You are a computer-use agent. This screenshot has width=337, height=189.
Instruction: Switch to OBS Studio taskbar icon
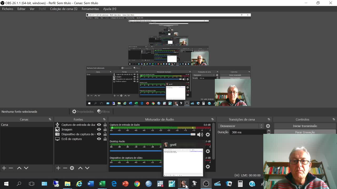click(206, 184)
